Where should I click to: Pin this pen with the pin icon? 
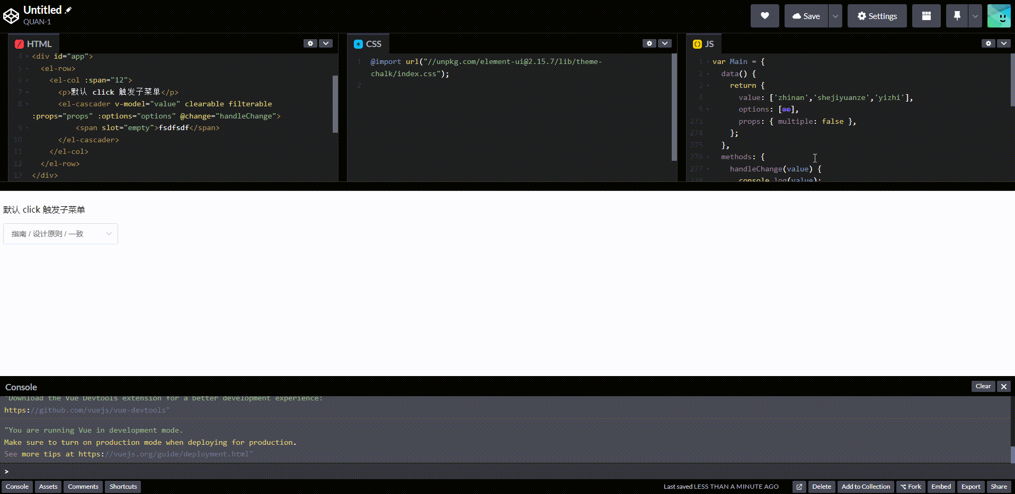tap(957, 16)
